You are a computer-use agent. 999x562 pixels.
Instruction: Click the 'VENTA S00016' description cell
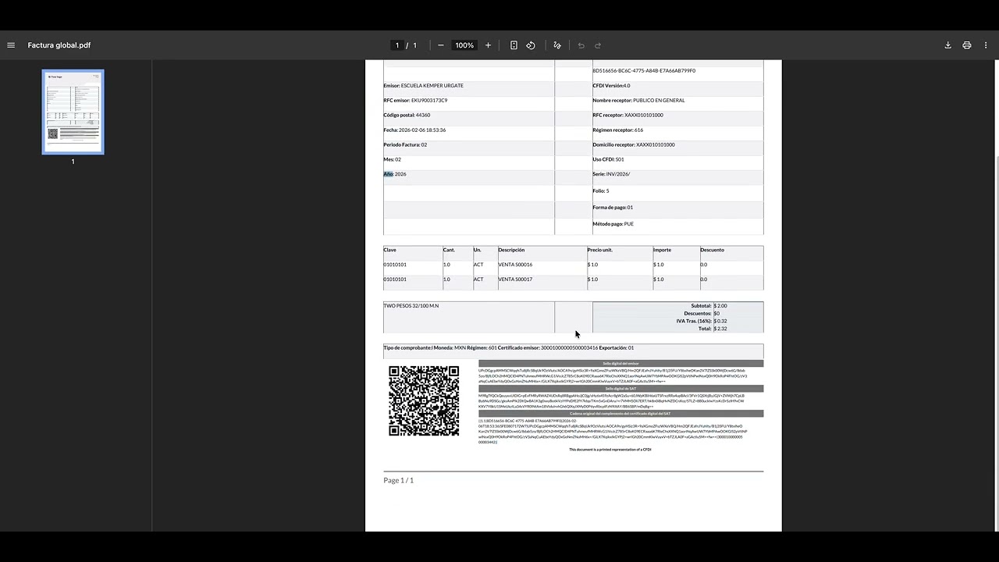click(x=515, y=265)
